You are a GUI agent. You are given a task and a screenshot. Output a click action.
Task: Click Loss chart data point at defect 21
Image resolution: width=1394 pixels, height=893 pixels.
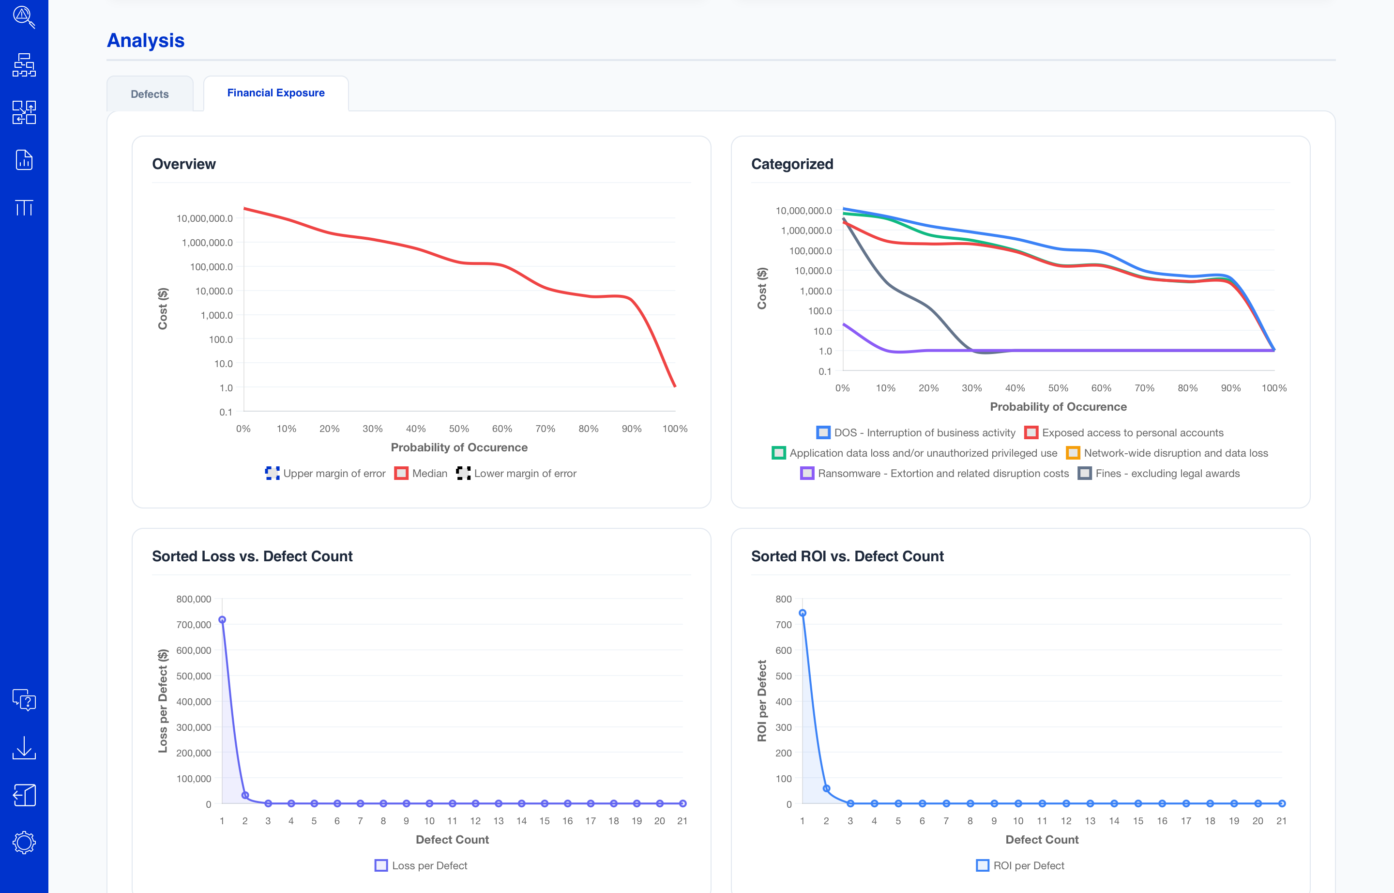pos(683,804)
